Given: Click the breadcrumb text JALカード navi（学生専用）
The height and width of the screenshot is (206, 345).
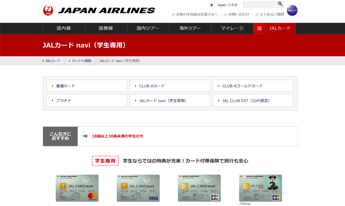Looking at the screenshot, I should [x=120, y=61].
